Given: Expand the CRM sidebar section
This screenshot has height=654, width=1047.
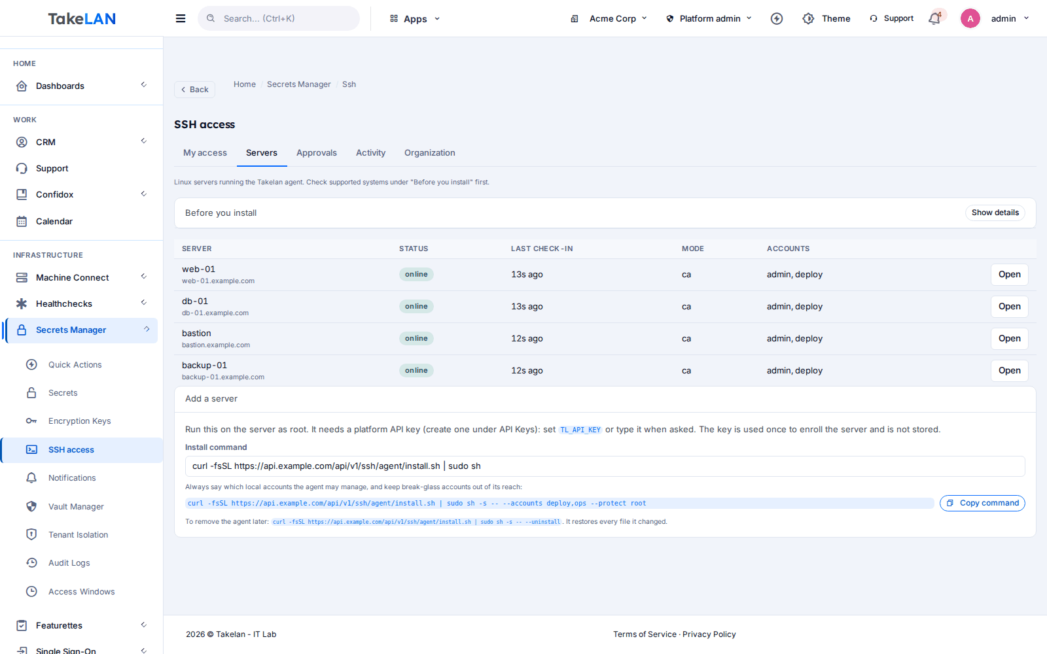Looking at the screenshot, I should [82, 142].
